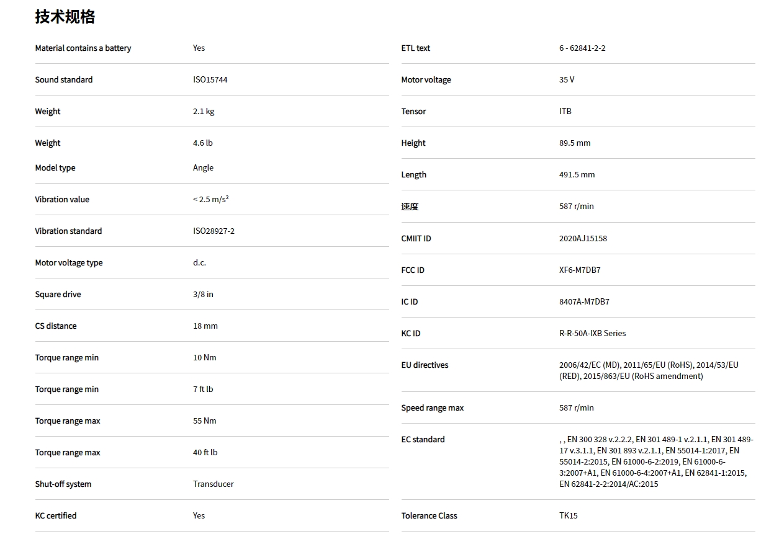Click the Motor voltage 35 V value
The width and height of the screenshot is (774, 534).
(567, 80)
